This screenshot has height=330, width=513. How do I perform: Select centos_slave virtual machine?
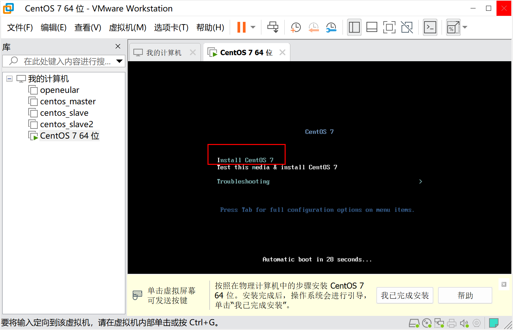click(x=64, y=113)
